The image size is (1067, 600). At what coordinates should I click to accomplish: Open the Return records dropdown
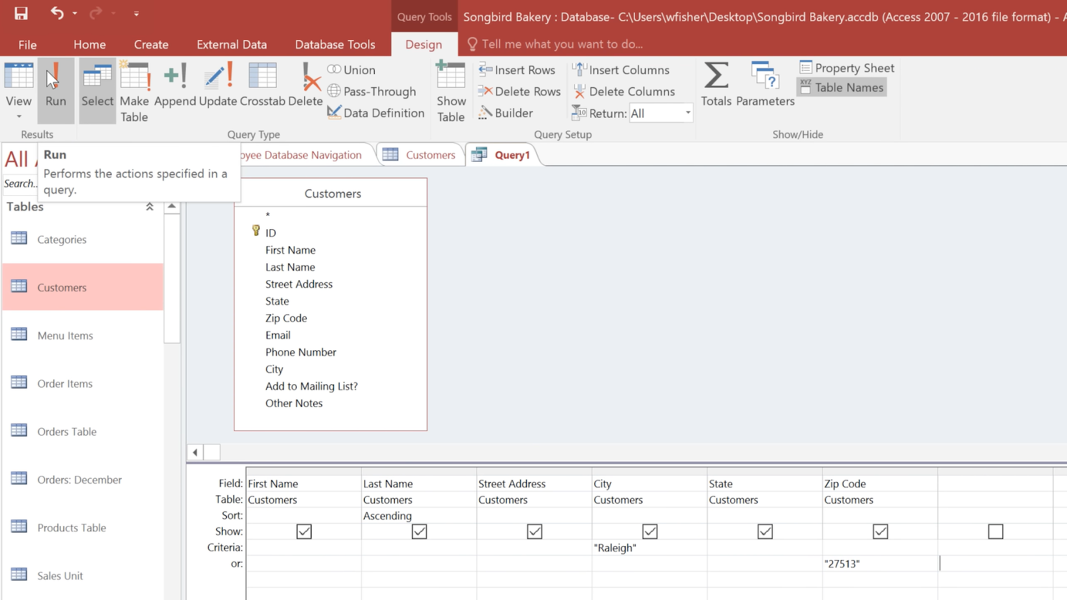pyautogui.click(x=688, y=113)
